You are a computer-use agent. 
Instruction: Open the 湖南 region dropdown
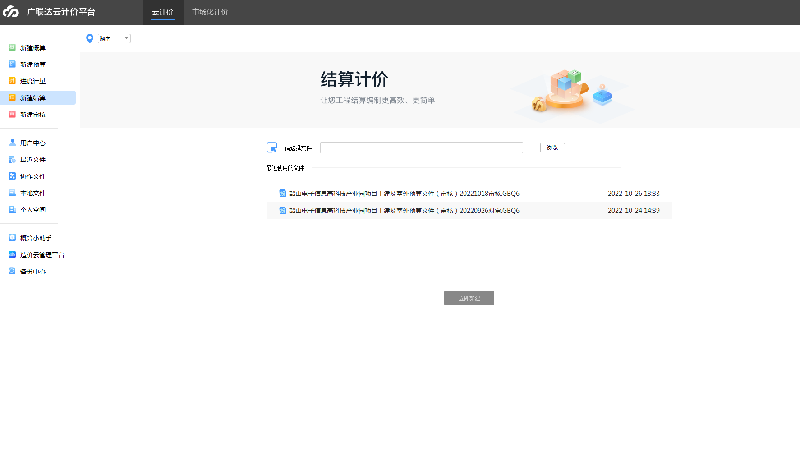[115, 39]
